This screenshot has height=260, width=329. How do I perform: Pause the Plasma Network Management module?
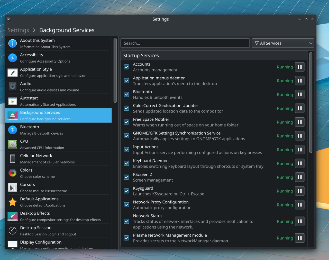pyautogui.click(x=300, y=238)
